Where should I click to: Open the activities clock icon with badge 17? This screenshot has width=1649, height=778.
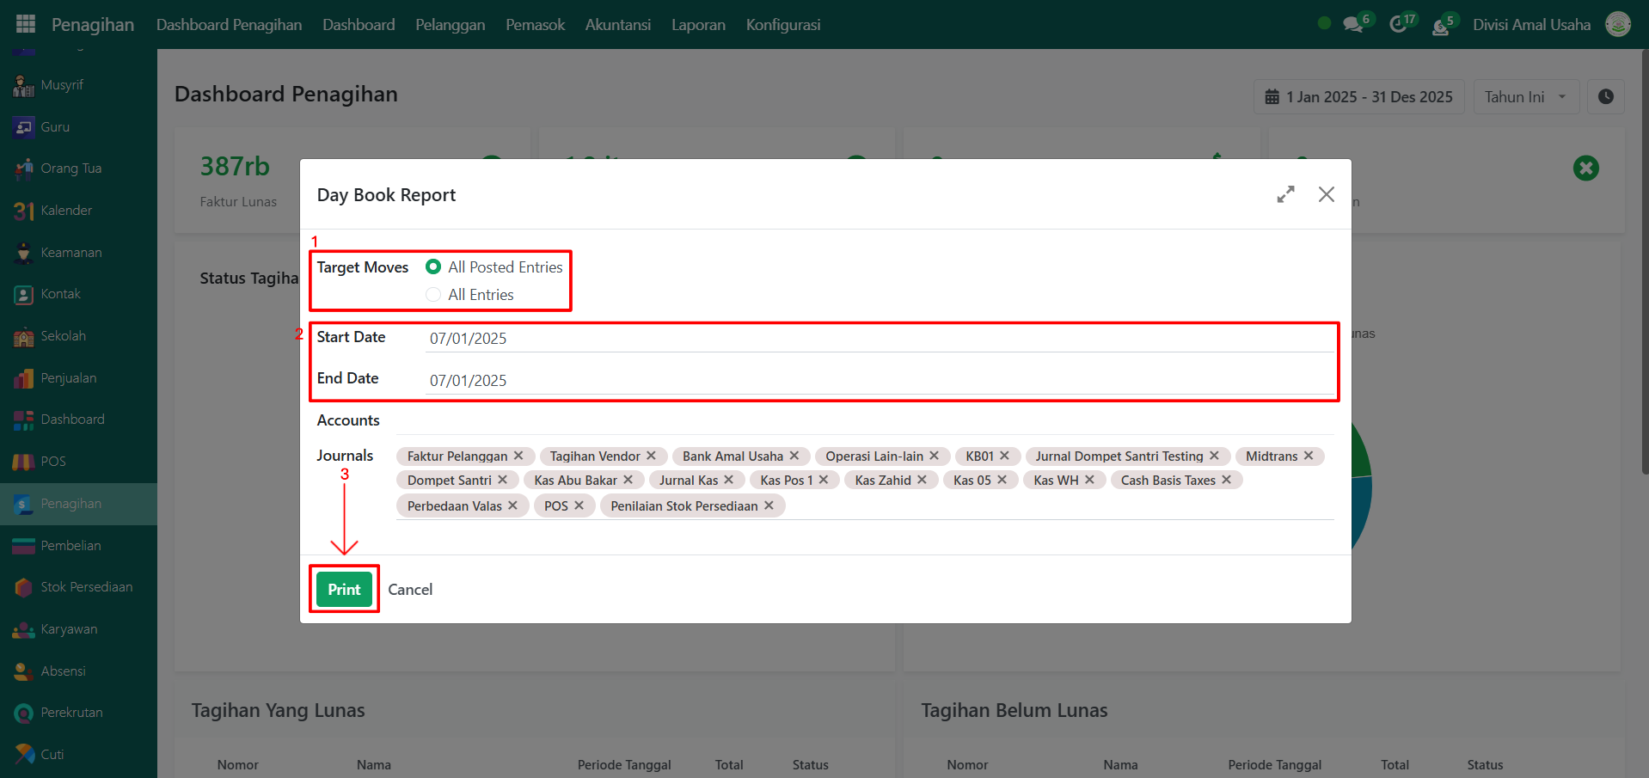[1398, 24]
